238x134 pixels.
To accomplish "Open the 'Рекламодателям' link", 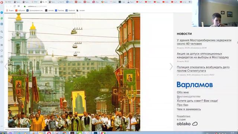I will (189, 96).
